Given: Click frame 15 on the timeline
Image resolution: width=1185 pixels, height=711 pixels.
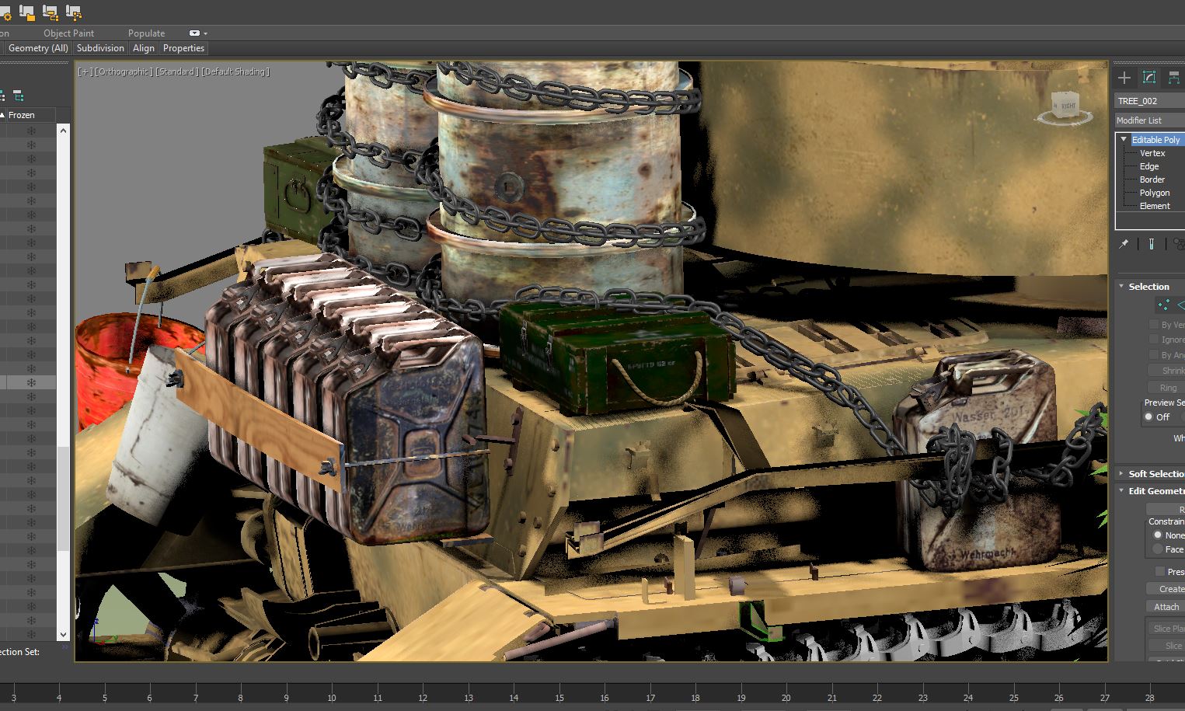Looking at the screenshot, I should tap(559, 698).
